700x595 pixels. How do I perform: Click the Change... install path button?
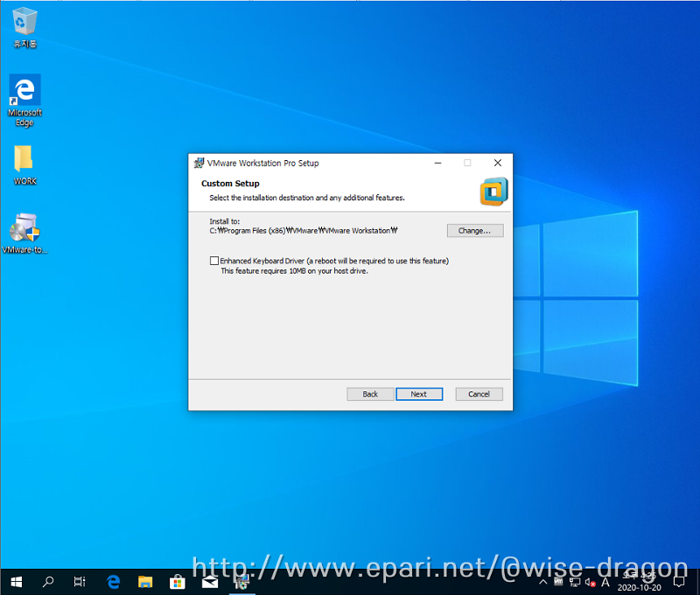click(x=475, y=231)
